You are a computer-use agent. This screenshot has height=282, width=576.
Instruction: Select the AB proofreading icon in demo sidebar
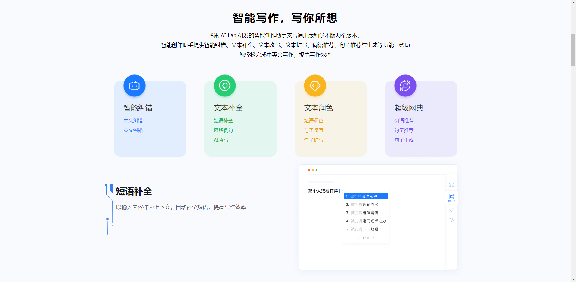[x=451, y=185]
